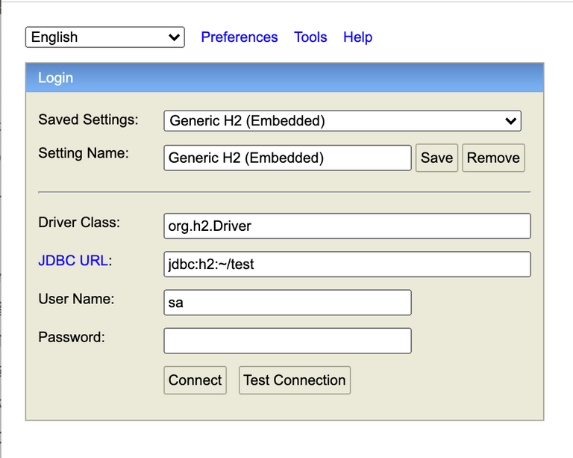Click the Test Connection button
The image size is (573, 458).
point(295,380)
